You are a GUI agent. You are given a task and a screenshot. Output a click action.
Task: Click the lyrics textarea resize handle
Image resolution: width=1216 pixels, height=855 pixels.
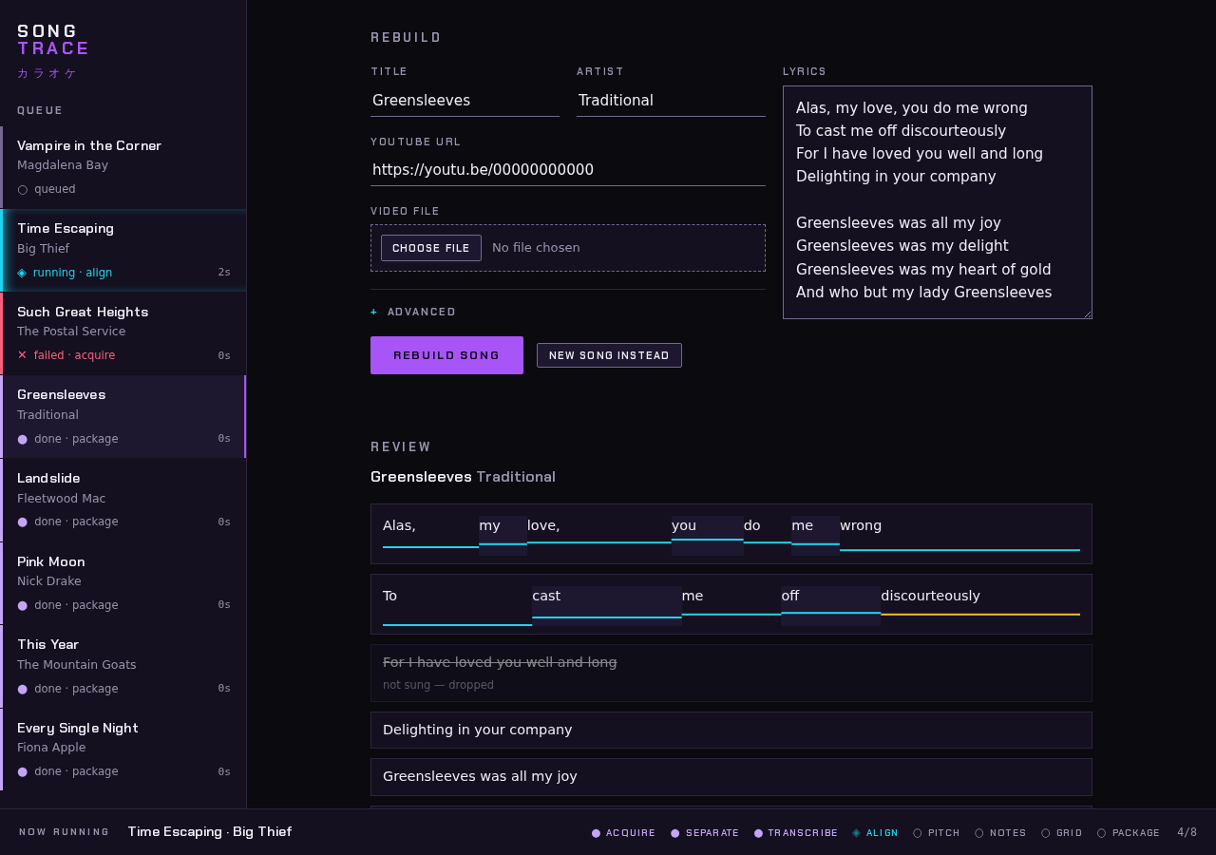pyautogui.click(x=1087, y=313)
